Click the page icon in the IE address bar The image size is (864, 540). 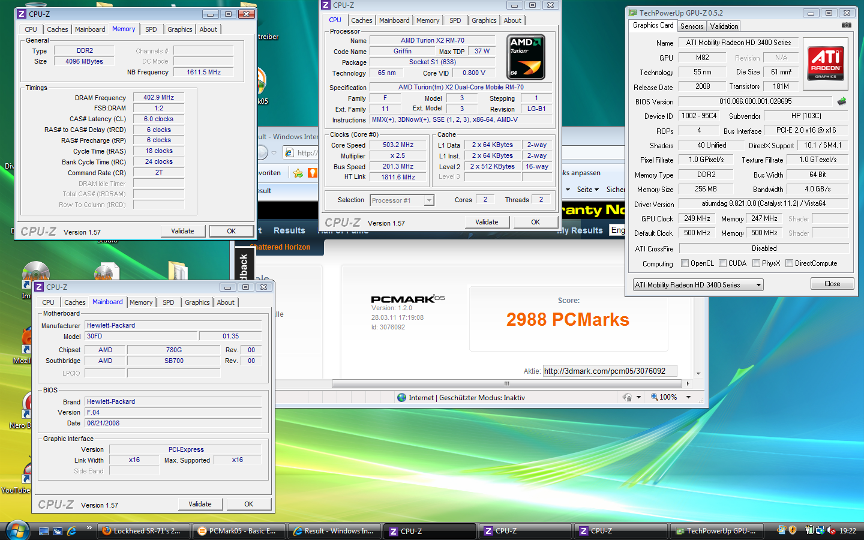click(289, 153)
